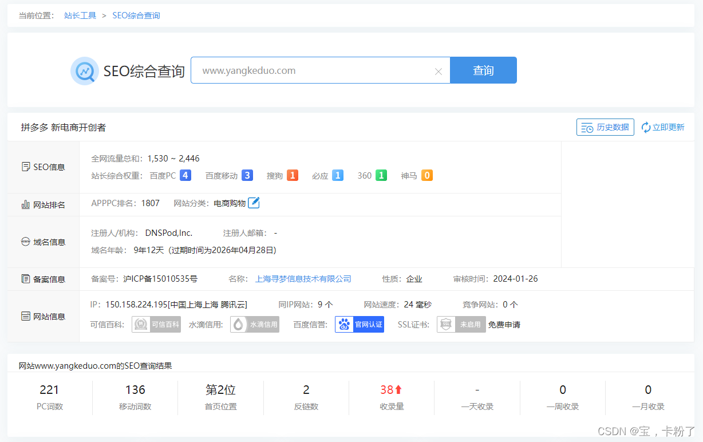Click 竞争网站 value 0 个

click(x=510, y=305)
